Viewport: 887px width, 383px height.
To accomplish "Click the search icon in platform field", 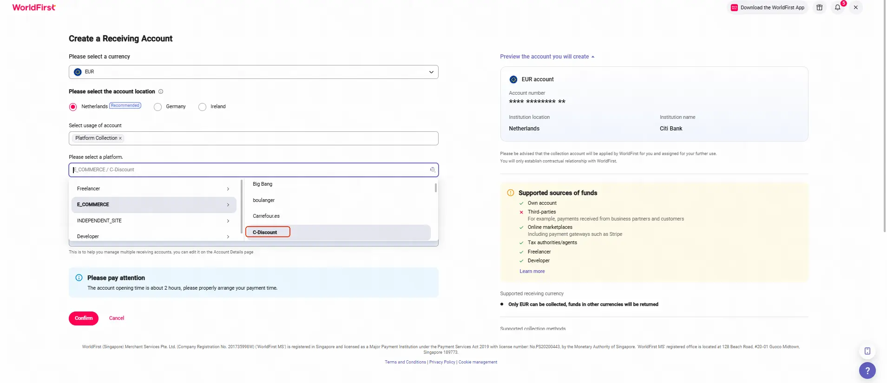I will (432, 170).
